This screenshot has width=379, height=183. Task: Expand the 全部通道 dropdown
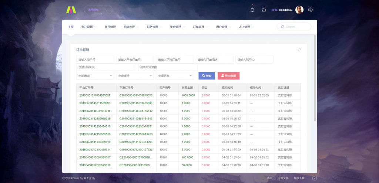click(95, 76)
